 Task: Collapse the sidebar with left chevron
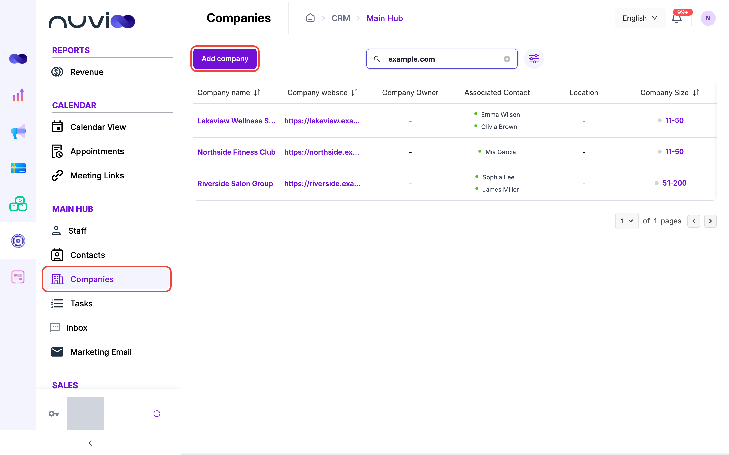[x=90, y=443]
